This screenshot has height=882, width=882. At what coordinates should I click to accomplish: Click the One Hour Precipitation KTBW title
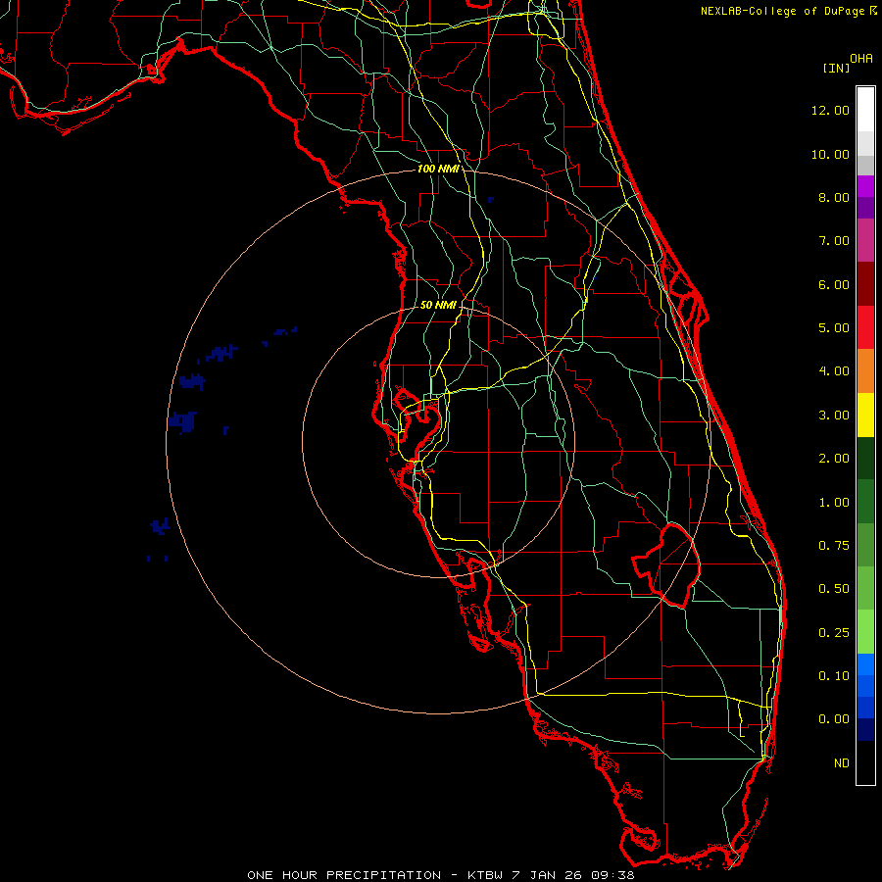pos(441,875)
